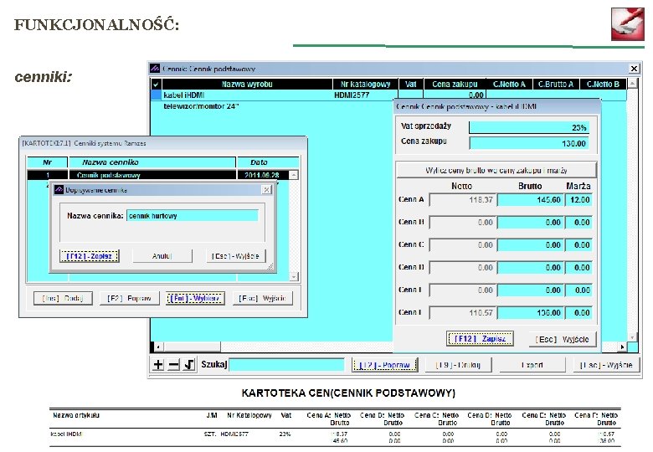Viewport: 653px width, 452px height.
Task: Close the Cennik podstawowy window
Action: coord(634,69)
